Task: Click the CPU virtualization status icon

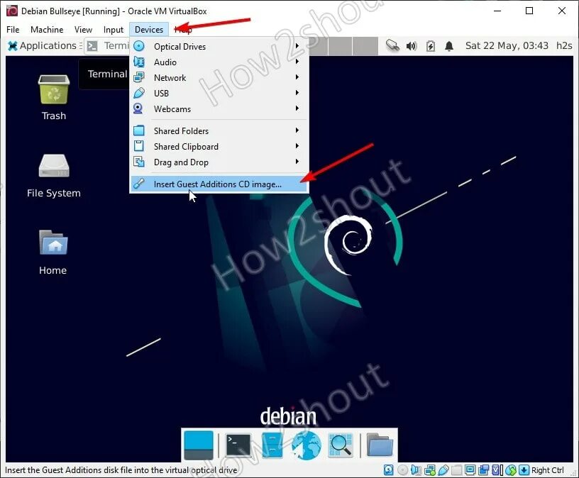Action: click(x=497, y=470)
